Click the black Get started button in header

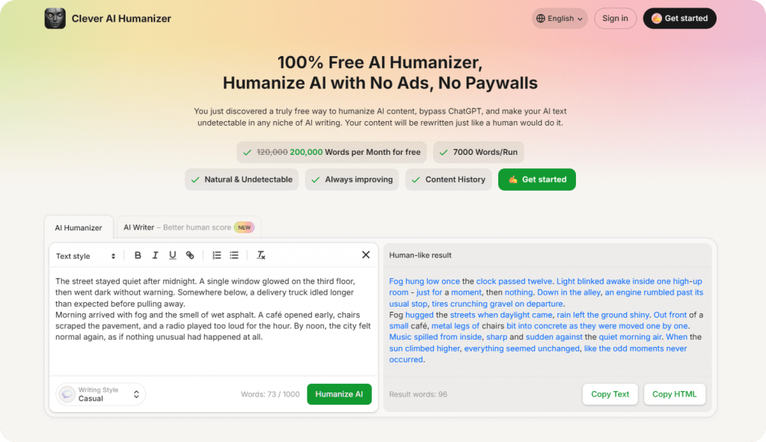(679, 19)
